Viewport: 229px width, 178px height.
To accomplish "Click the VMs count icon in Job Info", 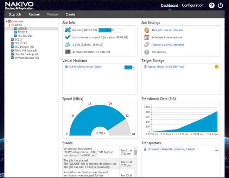I will (68, 44).
